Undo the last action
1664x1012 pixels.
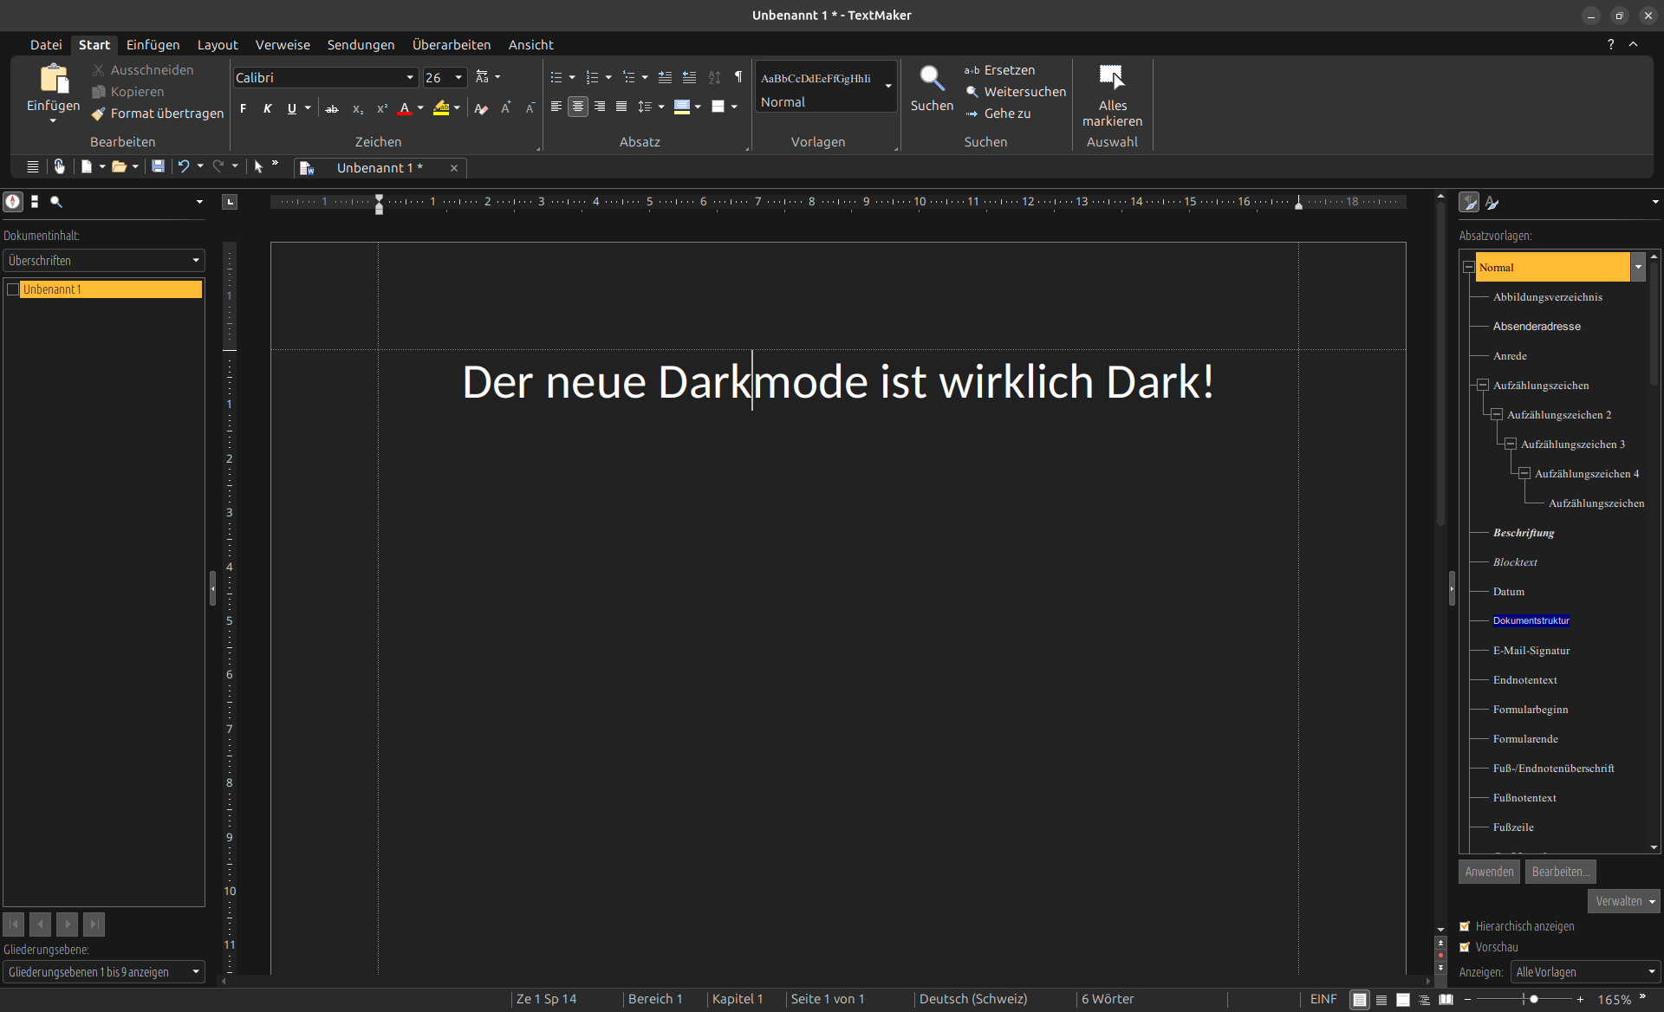click(184, 166)
